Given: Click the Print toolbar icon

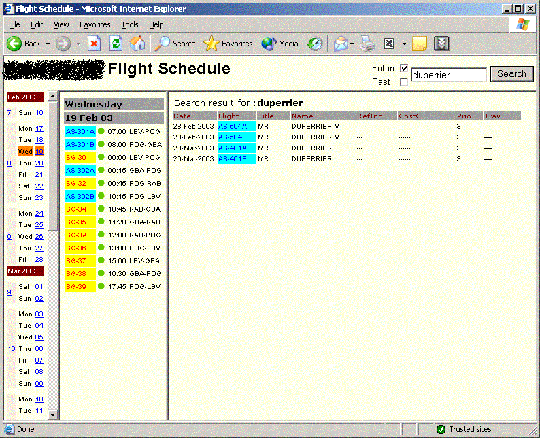Looking at the screenshot, I should pyautogui.click(x=367, y=44).
